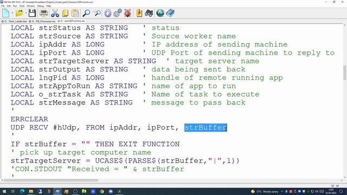The image size is (347, 195).
Task: Click the horizontal scrollbar thumb
Action: click(x=51, y=180)
